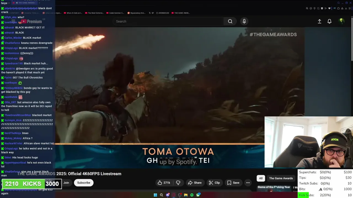Click chat username Speedracer190

(x=14, y=63)
